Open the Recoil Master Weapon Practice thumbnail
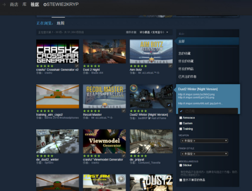Viewport: 252px width, 191px height. pos(104,96)
